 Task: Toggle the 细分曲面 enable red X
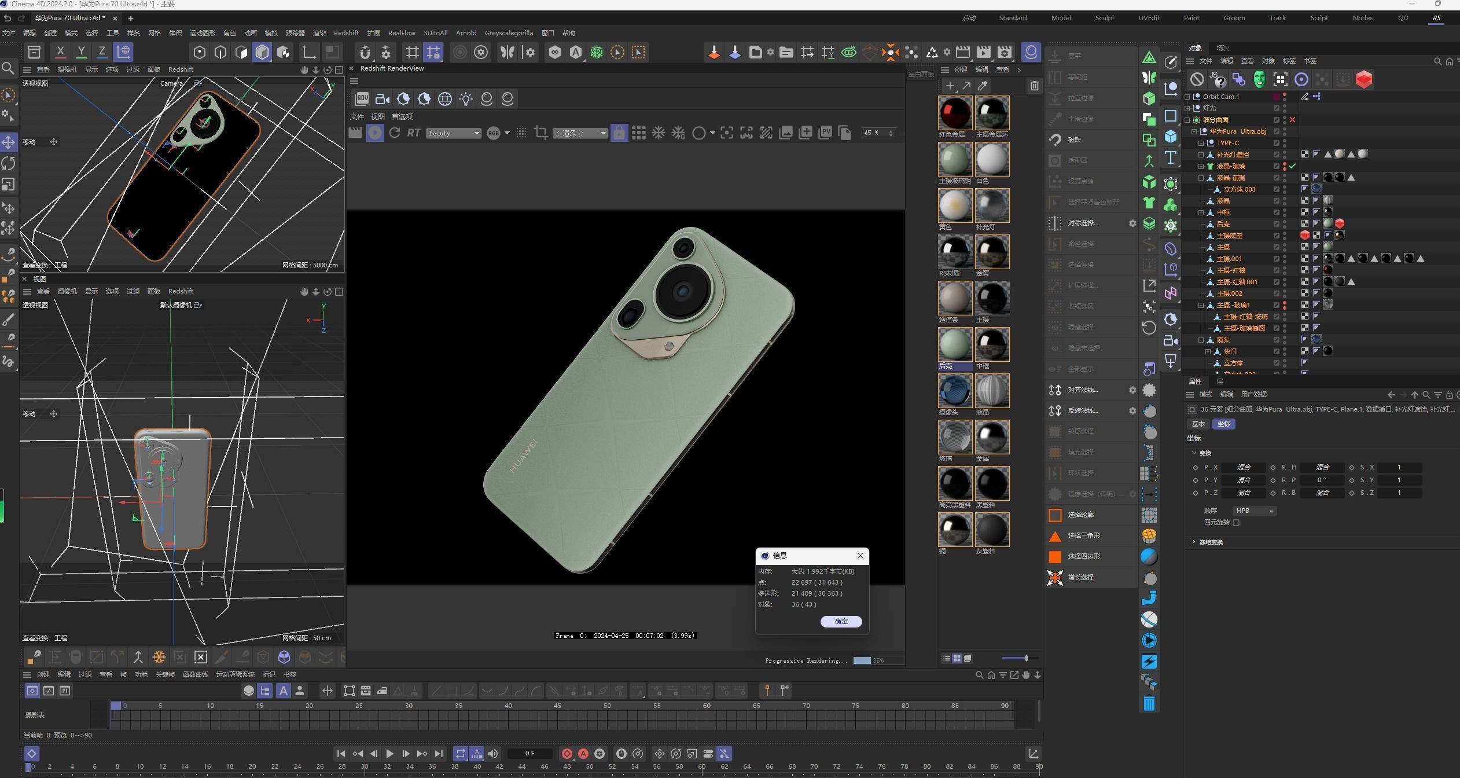click(1292, 120)
